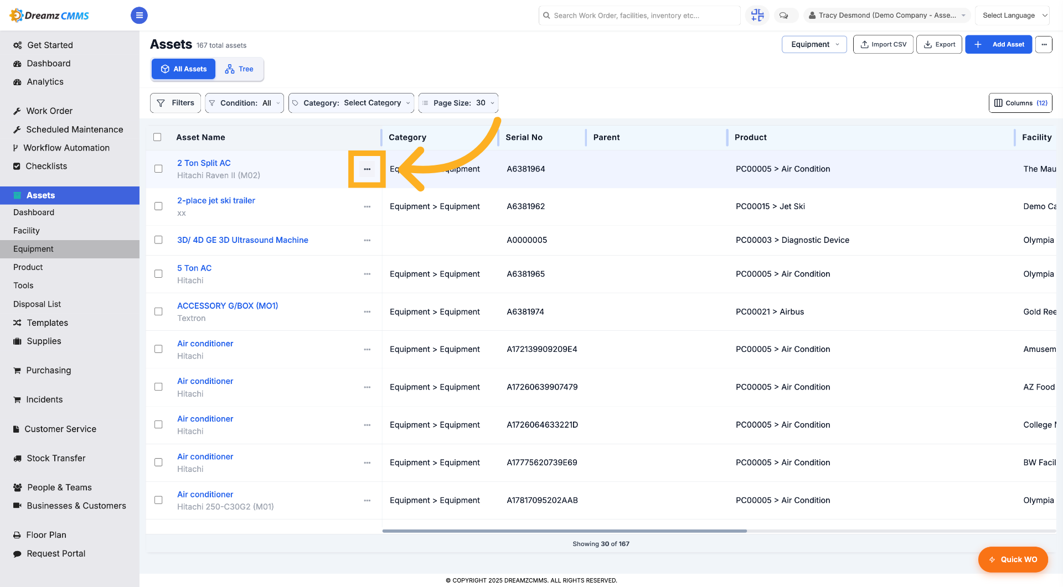The width and height of the screenshot is (1063, 587).
Task: Check the 2-place jet ski trailer row
Action: pyautogui.click(x=158, y=206)
